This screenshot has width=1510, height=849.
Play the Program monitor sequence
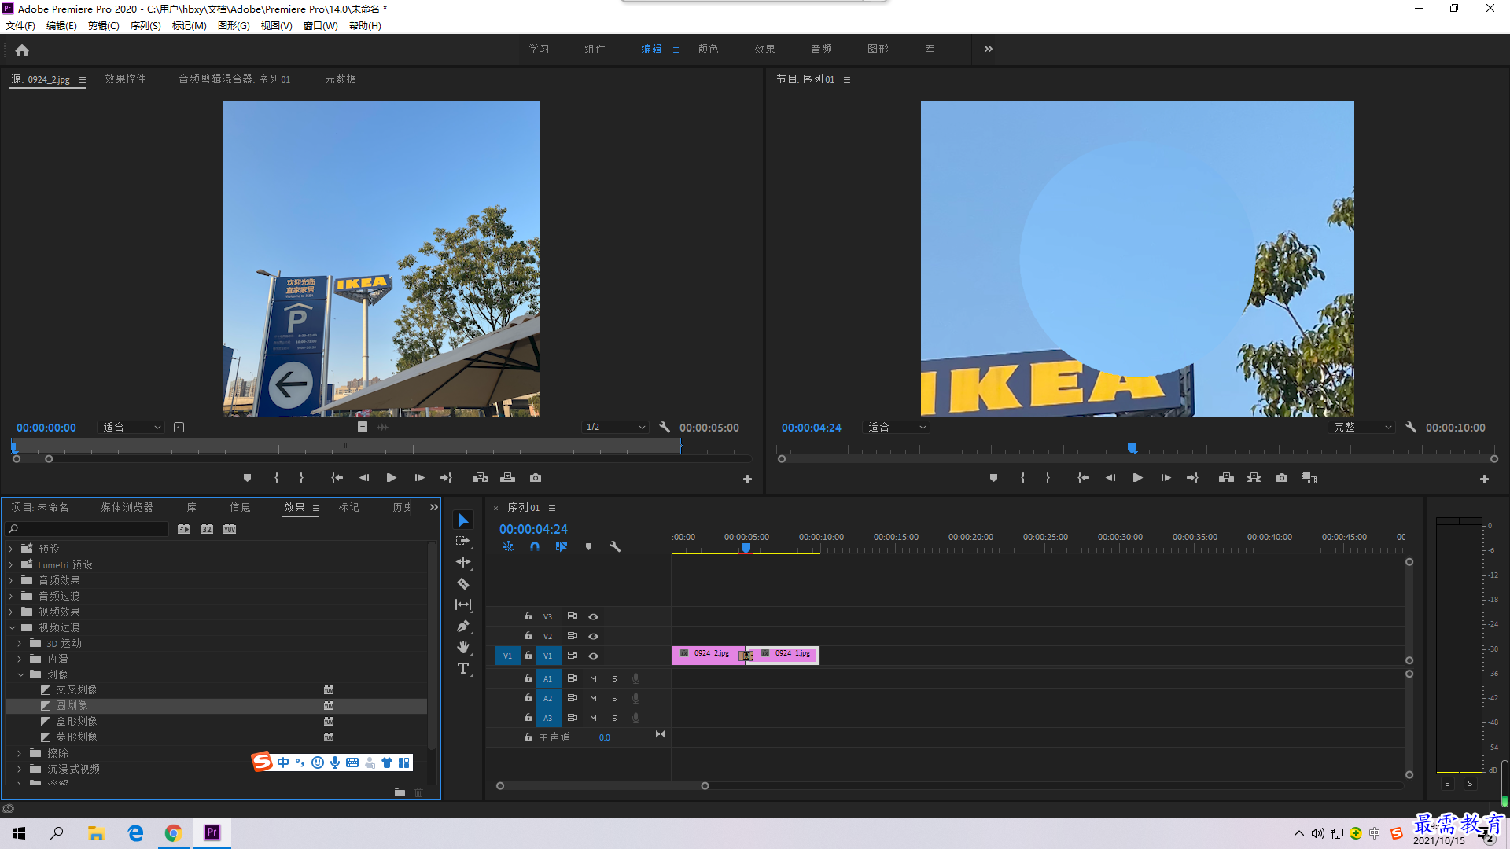point(1137,478)
